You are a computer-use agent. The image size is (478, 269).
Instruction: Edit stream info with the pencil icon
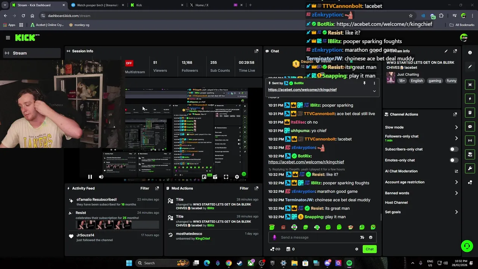click(x=446, y=51)
